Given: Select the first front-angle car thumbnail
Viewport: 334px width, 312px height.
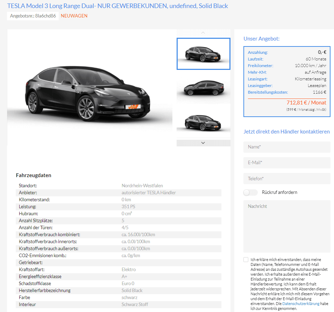Looking at the screenshot, I should tap(204, 54).
